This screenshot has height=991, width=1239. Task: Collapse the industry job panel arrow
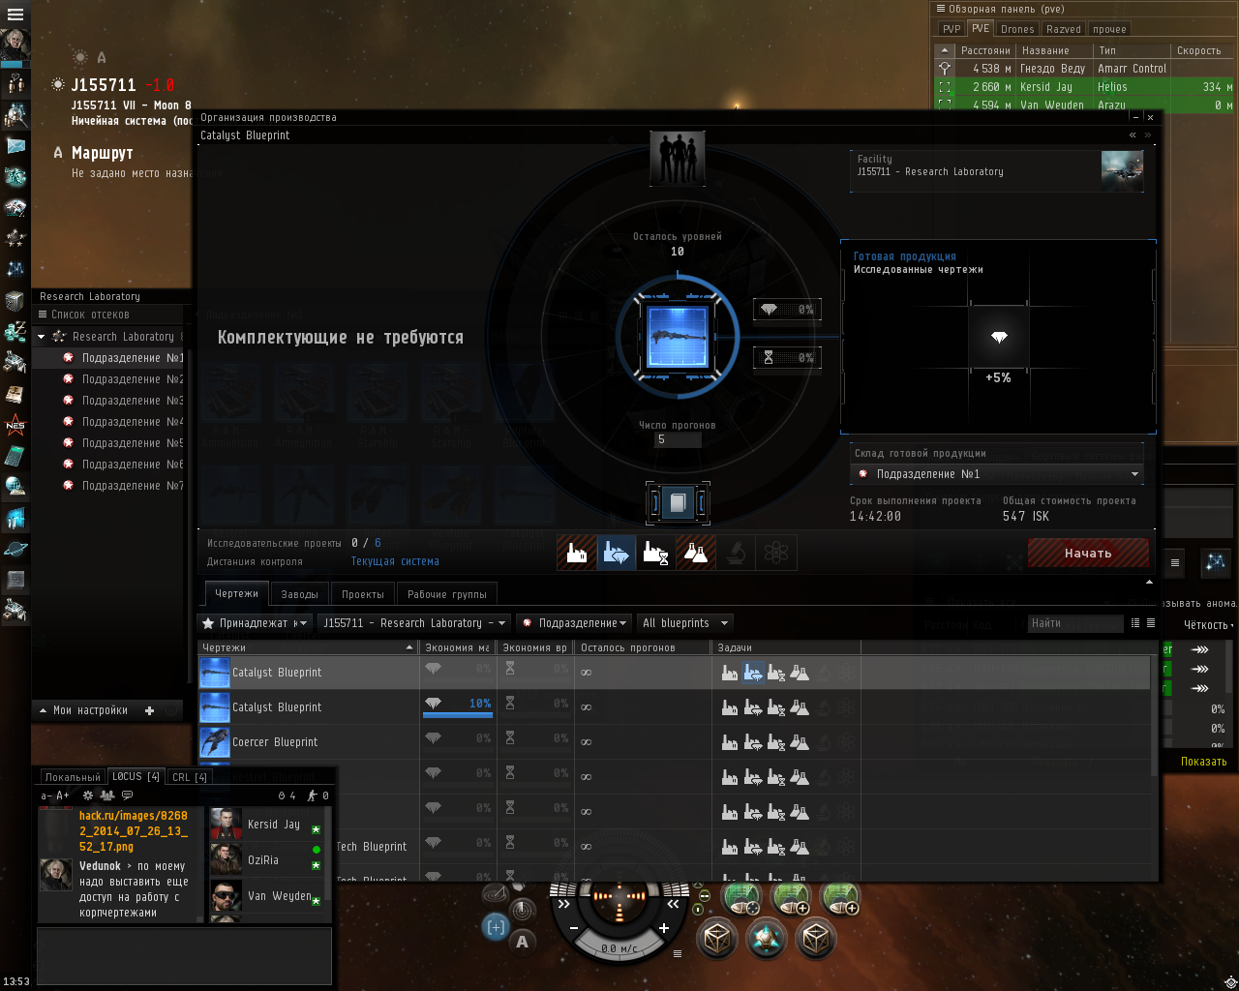point(1149,582)
